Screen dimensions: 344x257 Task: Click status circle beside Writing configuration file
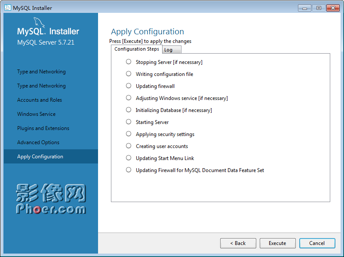(x=129, y=74)
